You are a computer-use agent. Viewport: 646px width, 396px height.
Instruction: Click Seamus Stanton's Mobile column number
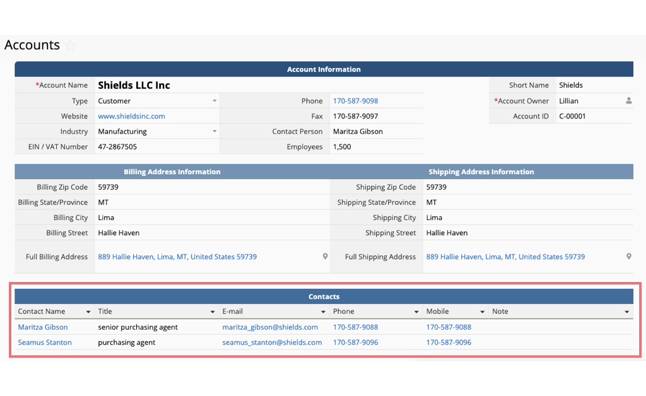[449, 342]
